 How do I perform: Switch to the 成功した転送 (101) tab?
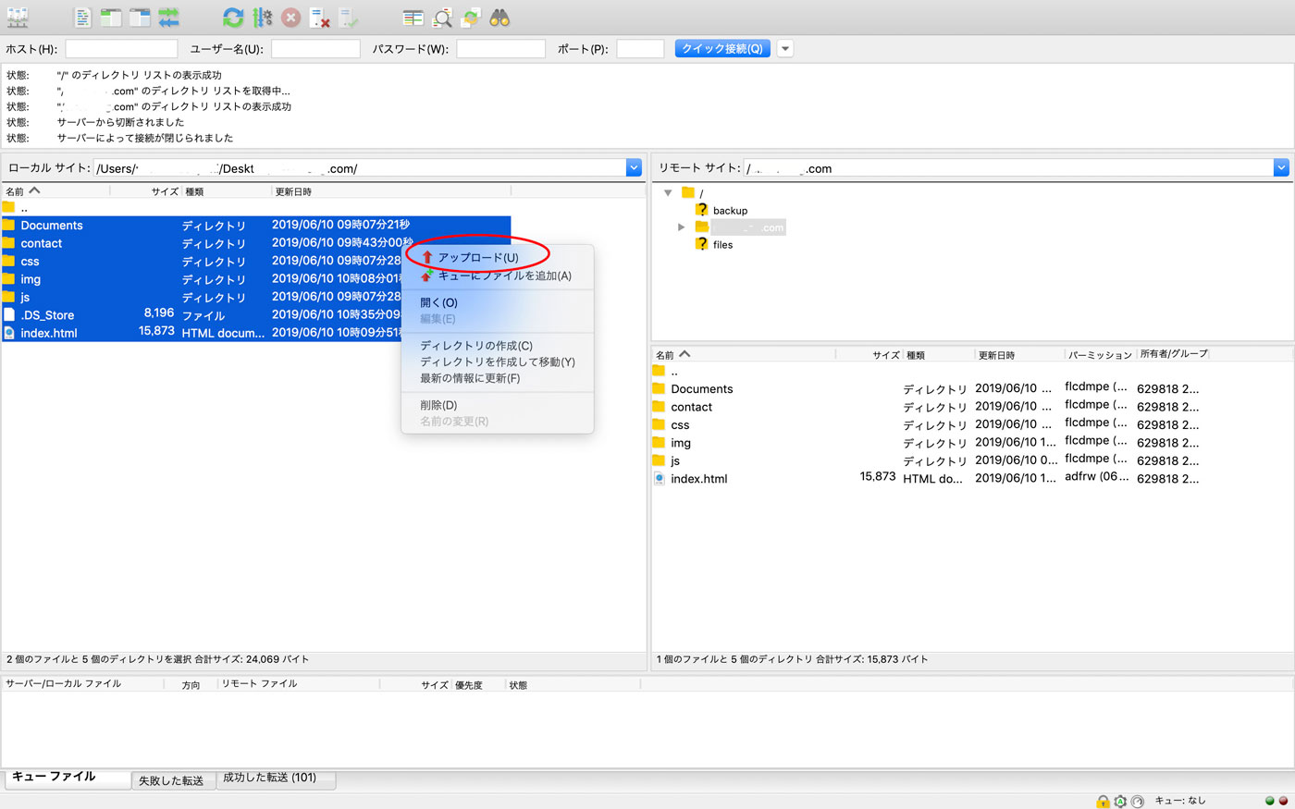pos(274,778)
